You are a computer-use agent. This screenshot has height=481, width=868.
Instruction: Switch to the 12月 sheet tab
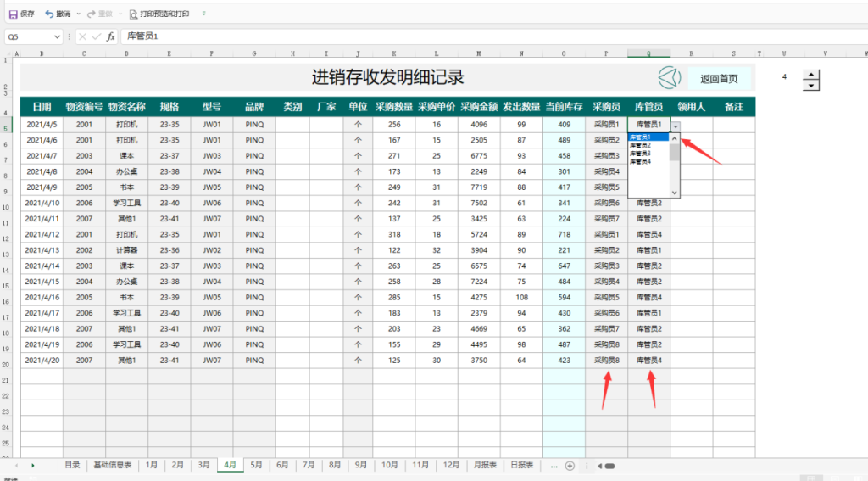pos(451,465)
